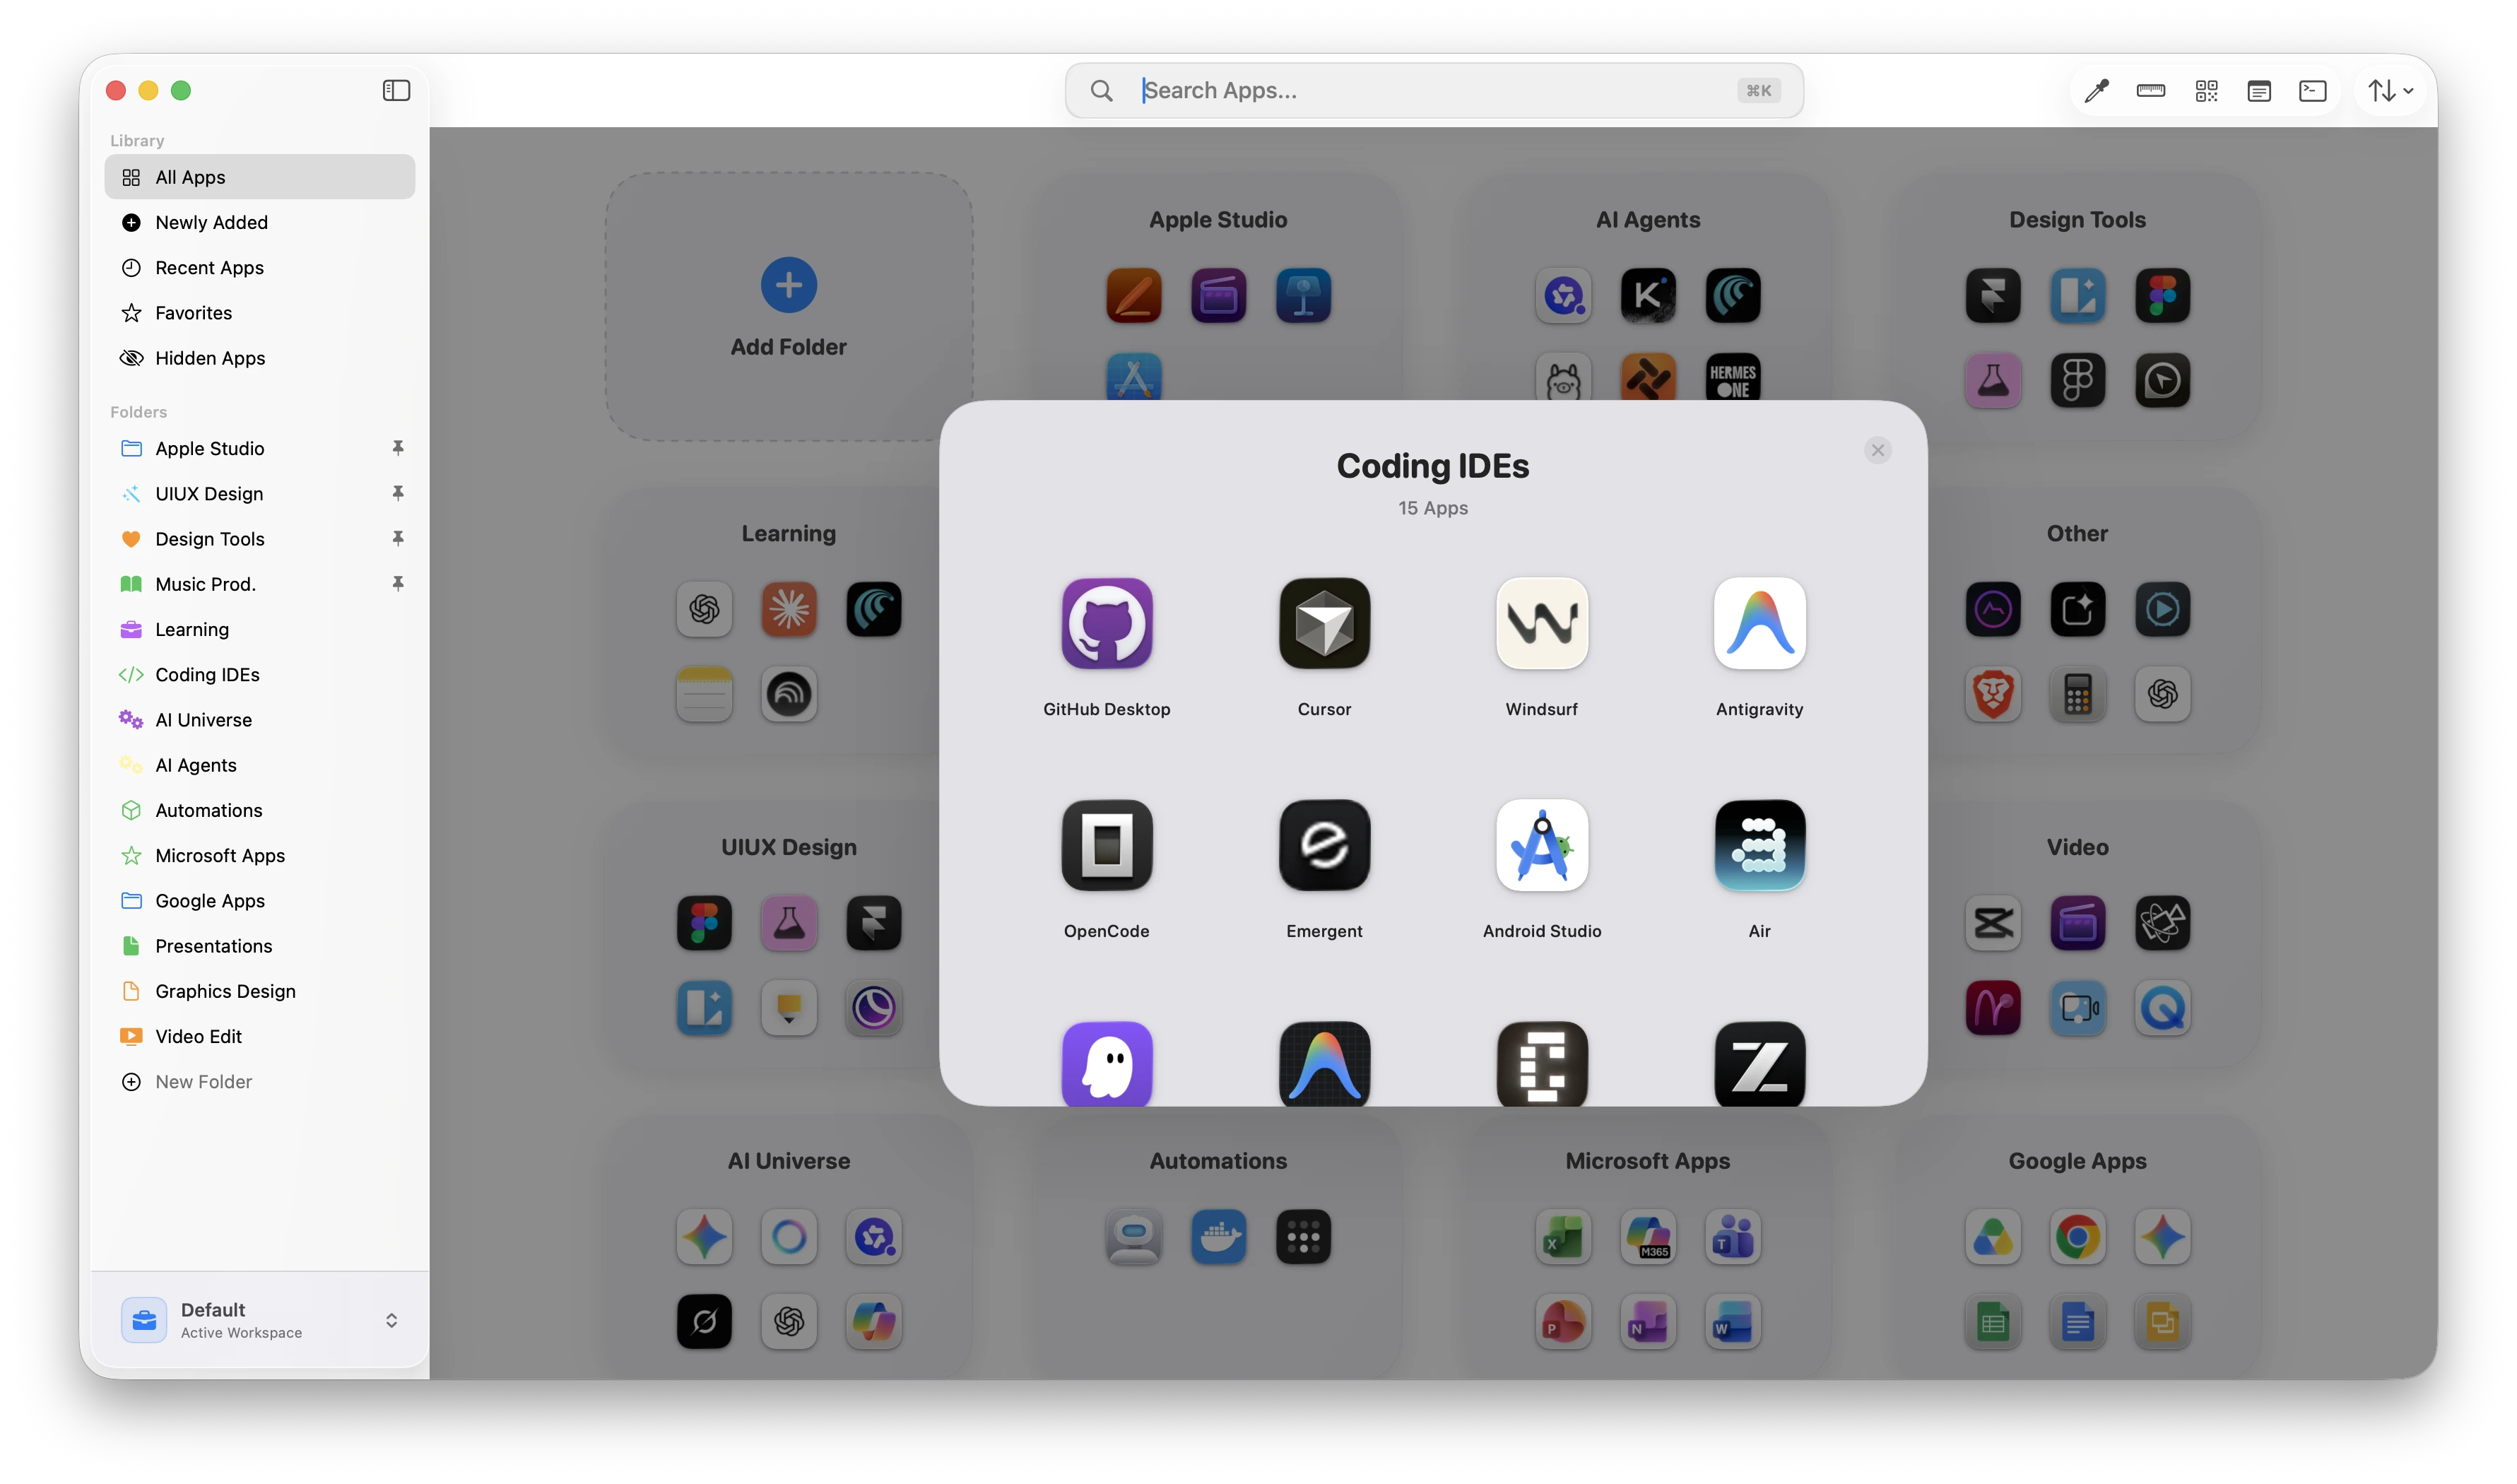The height and width of the screenshot is (1484, 2517).
Task: Focus the Search Apps field
Action: click(1434, 90)
